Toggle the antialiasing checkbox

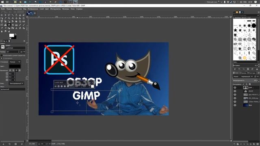click(2, 58)
